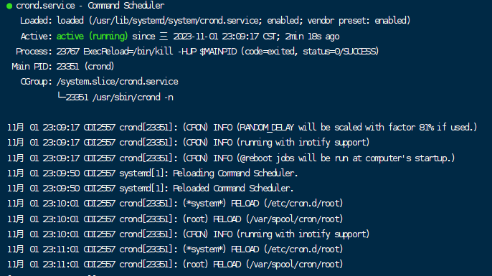Click the Main PID value 23351
Screen dimensions: 492x276
67,67
